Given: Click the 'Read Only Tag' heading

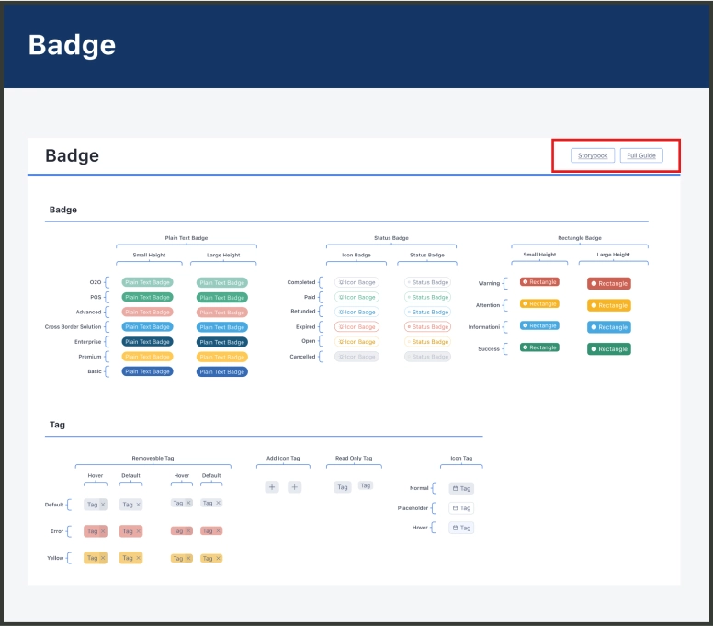Looking at the screenshot, I should tap(354, 458).
